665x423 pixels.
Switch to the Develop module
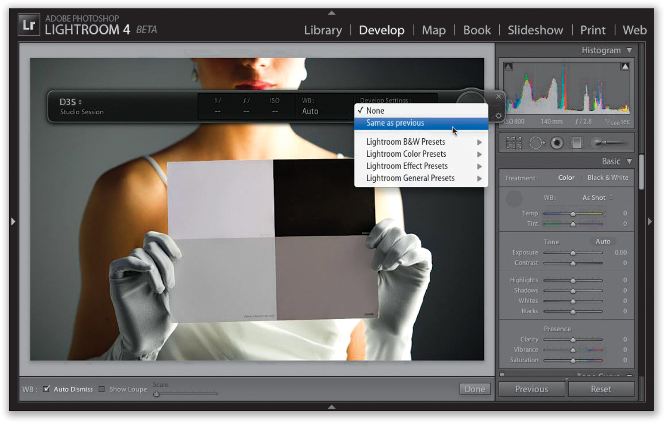coord(382,30)
